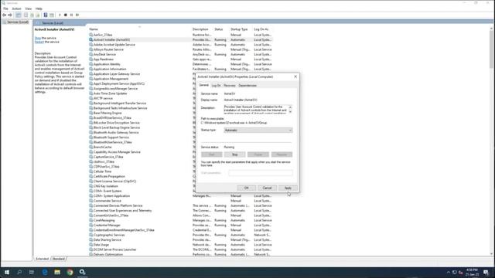
Task: Click description box scroll-up arrow in dialog
Action: tap(290, 107)
